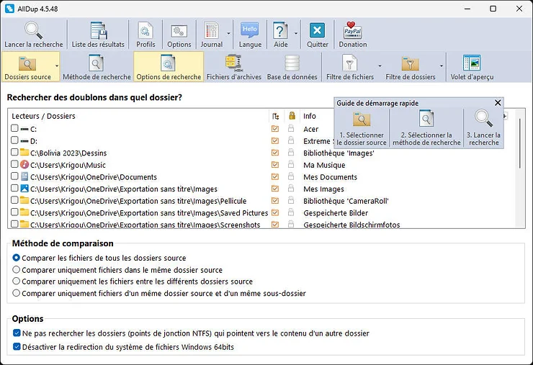
Task: Toggle lock icon for D: drive row
Action: pyautogui.click(x=291, y=140)
